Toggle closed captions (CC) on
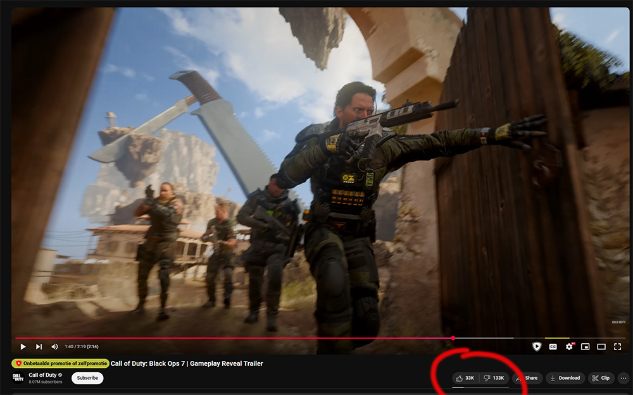The width and height of the screenshot is (633, 395). (x=553, y=346)
